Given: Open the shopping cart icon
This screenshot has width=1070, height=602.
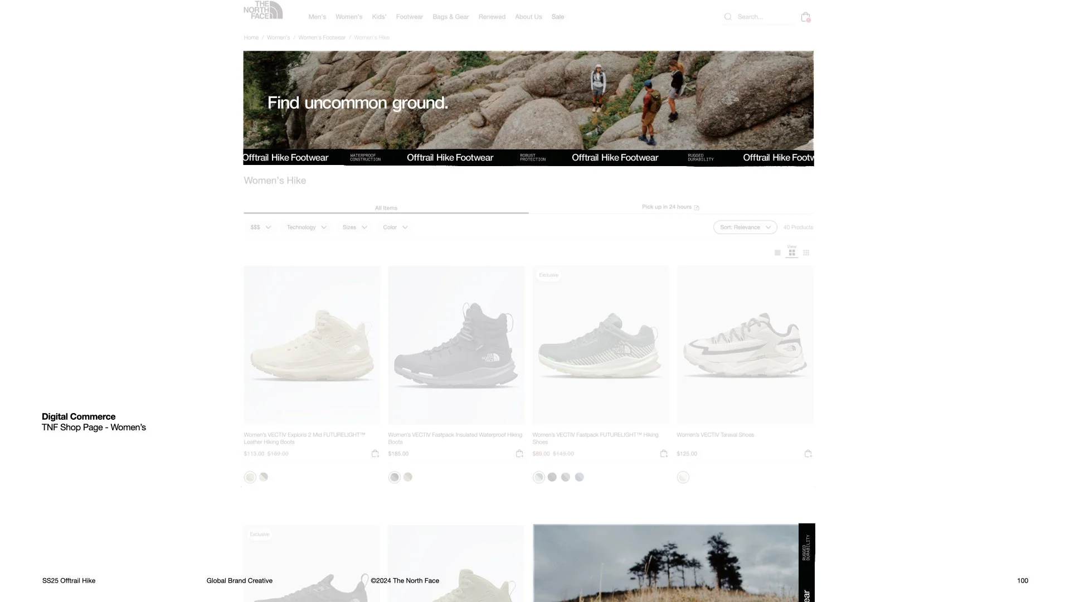Looking at the screenshot, I should (805, 17).
